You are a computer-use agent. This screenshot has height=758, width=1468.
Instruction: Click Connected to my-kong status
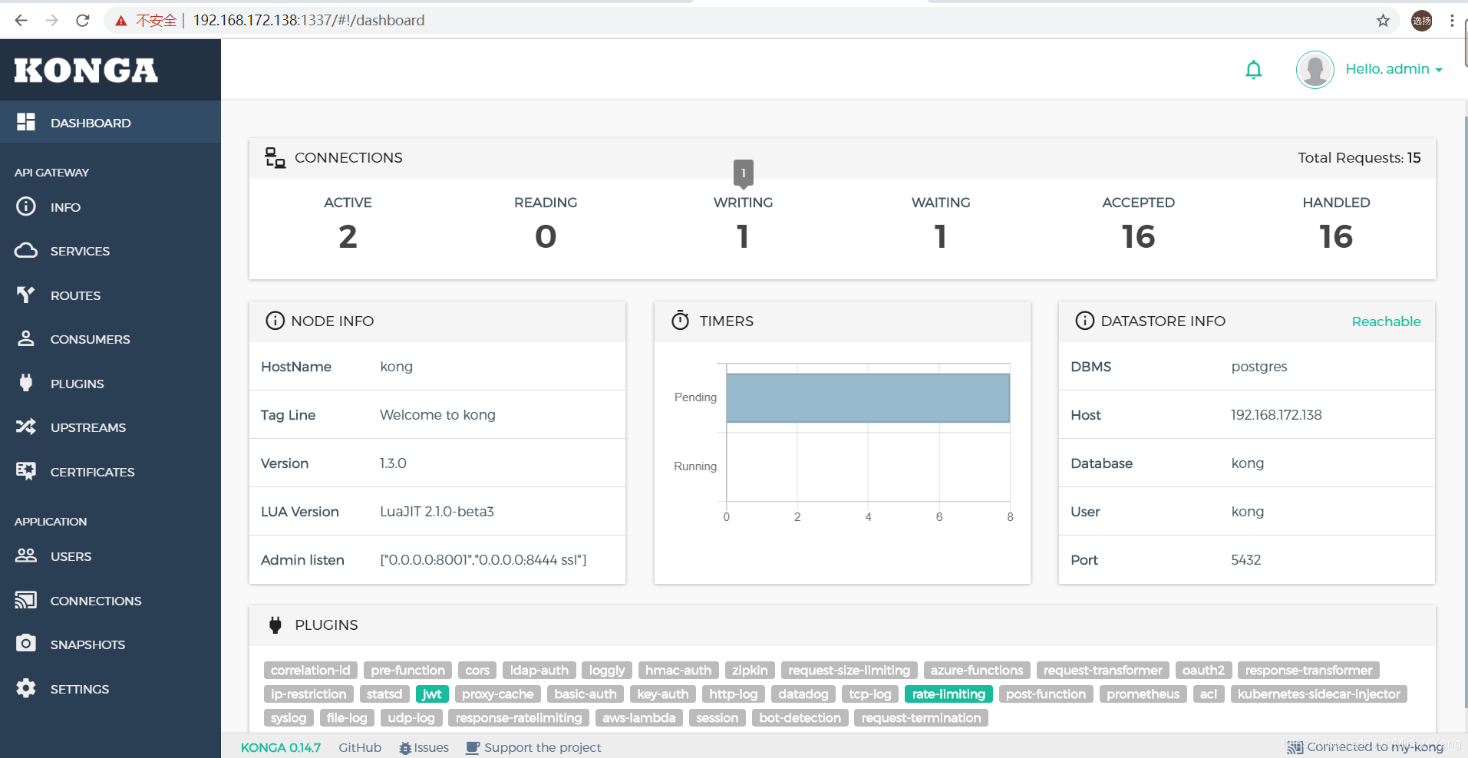tap(1365, 746)
